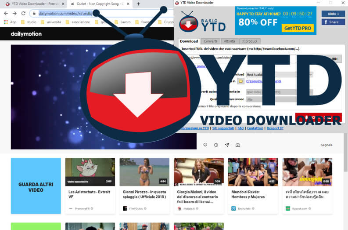Click the browser back arrow
This screenshot has width=348, height=230.
coord(6,13)
